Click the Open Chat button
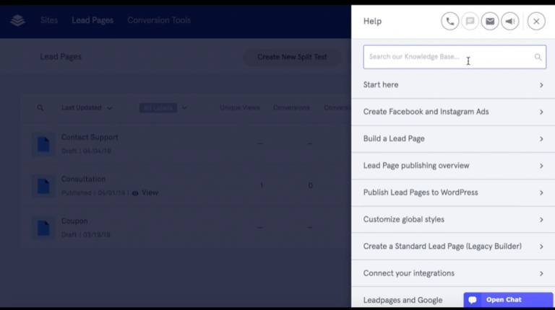The height and width of the screenshot is (310, 555). point(508,300)
